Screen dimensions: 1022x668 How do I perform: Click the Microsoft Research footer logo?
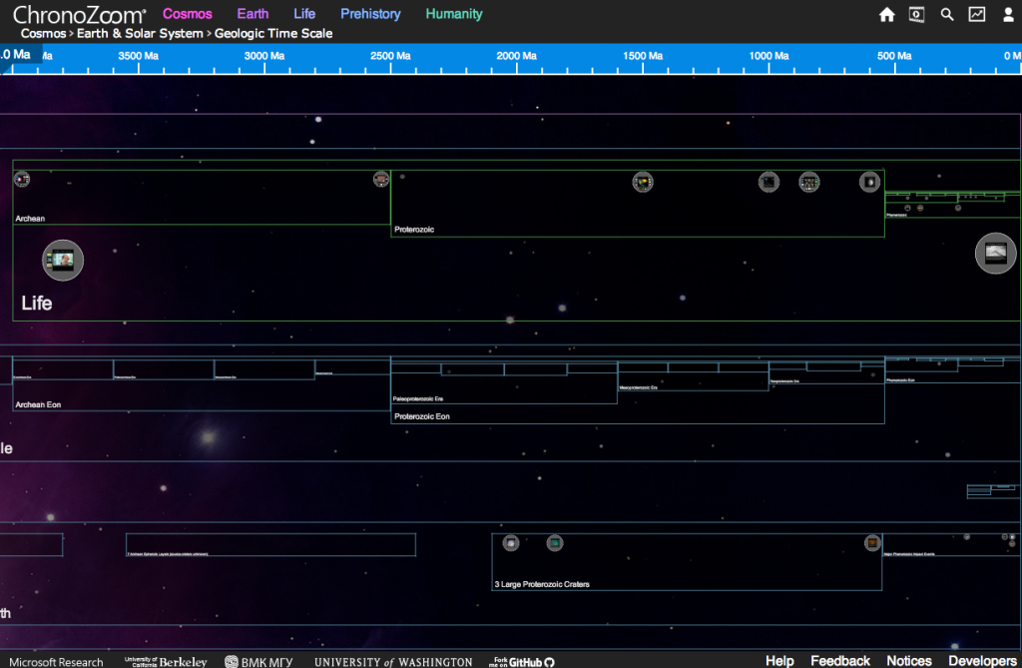pos(56,662)
